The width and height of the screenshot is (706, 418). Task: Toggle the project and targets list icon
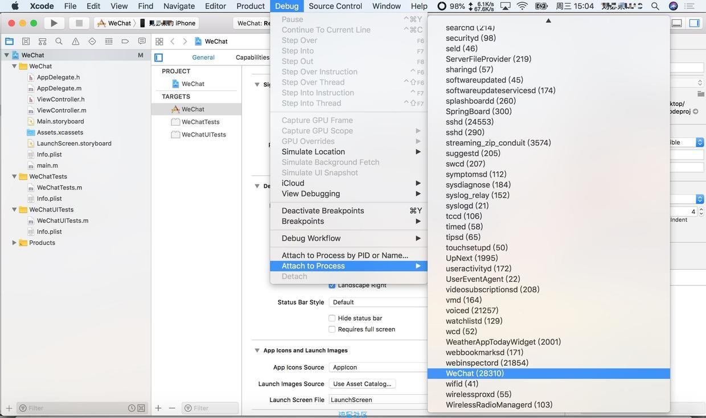(159, 57)
